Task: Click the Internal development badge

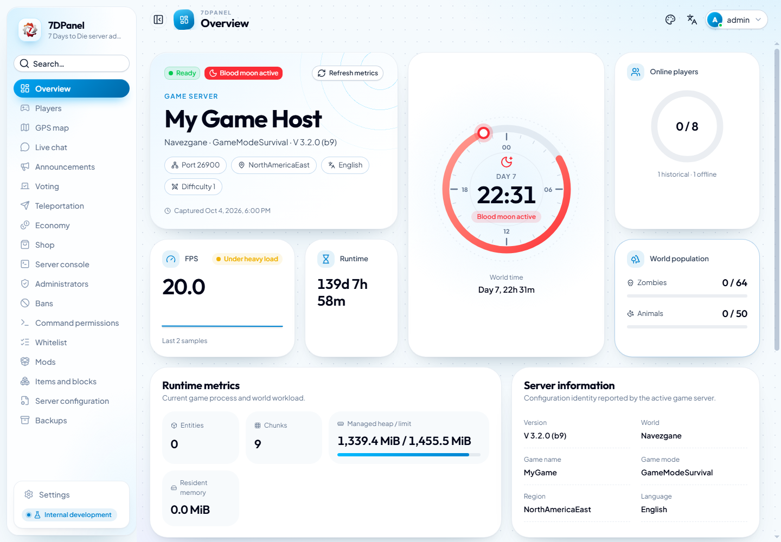Action: 69,515
